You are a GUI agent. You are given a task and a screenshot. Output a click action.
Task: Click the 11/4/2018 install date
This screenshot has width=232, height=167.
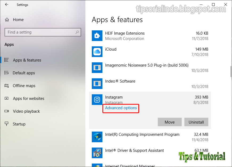200,140
